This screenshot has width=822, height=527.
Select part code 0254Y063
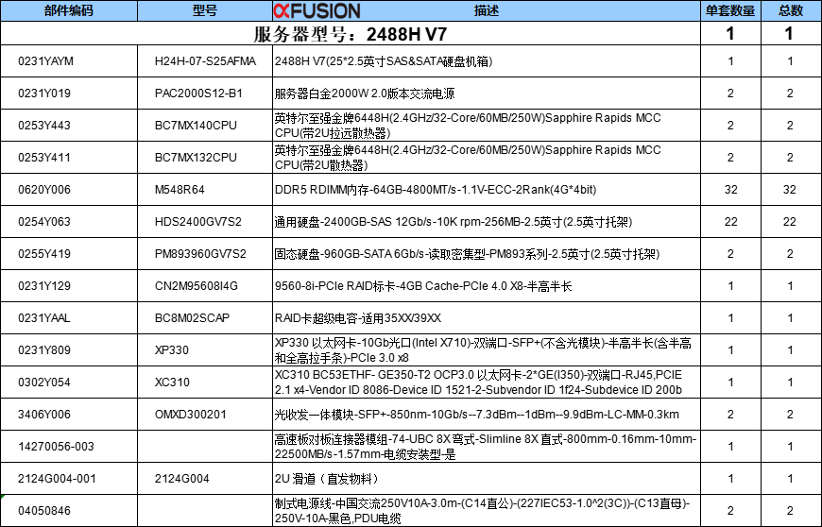[x=44, y=222]
